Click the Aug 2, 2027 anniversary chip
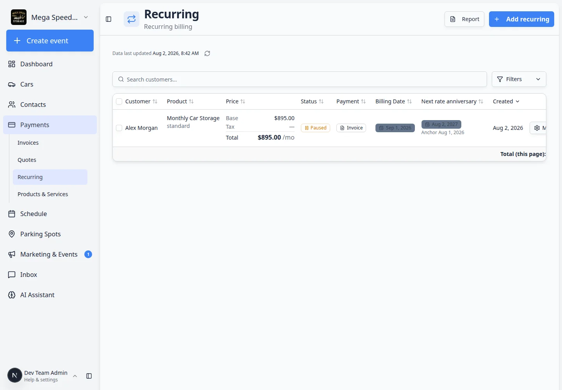The height and width of the screenshot is (390, 562). tap(441, 124)
